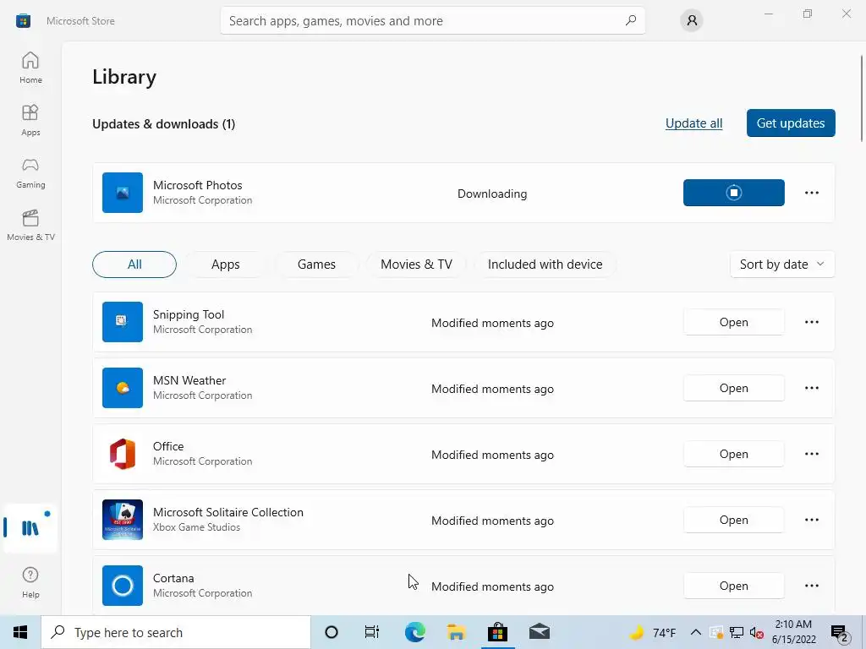The height and width of the screenshot is (649, 866).
Task: Select the All filter tab
Action: coord(134,265)
